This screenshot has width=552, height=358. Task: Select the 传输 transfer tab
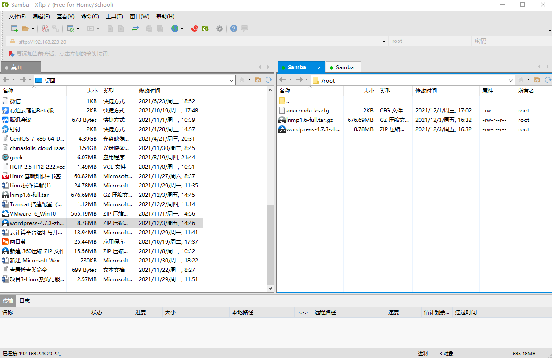(8, 300)
